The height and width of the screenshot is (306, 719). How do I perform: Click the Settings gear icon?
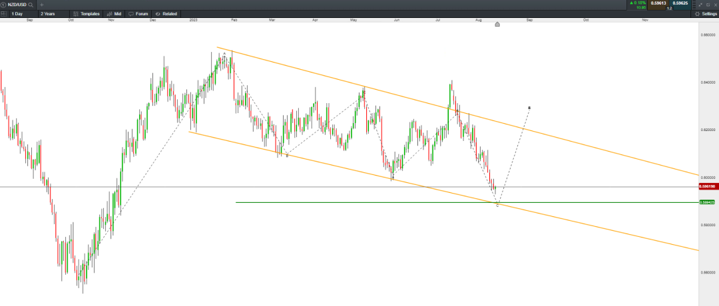coord(697,13)
